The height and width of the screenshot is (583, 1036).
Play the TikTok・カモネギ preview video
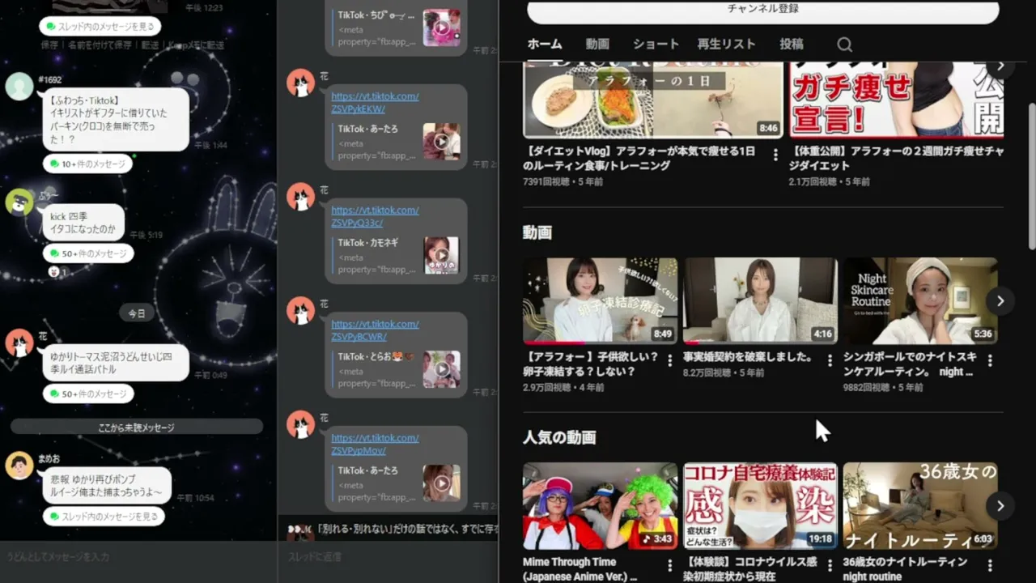pyautogui.click(x=441, y=255)
